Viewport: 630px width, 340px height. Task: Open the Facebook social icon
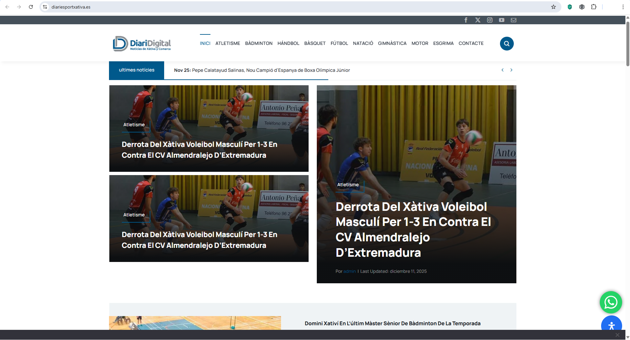(x=466, y=20)
